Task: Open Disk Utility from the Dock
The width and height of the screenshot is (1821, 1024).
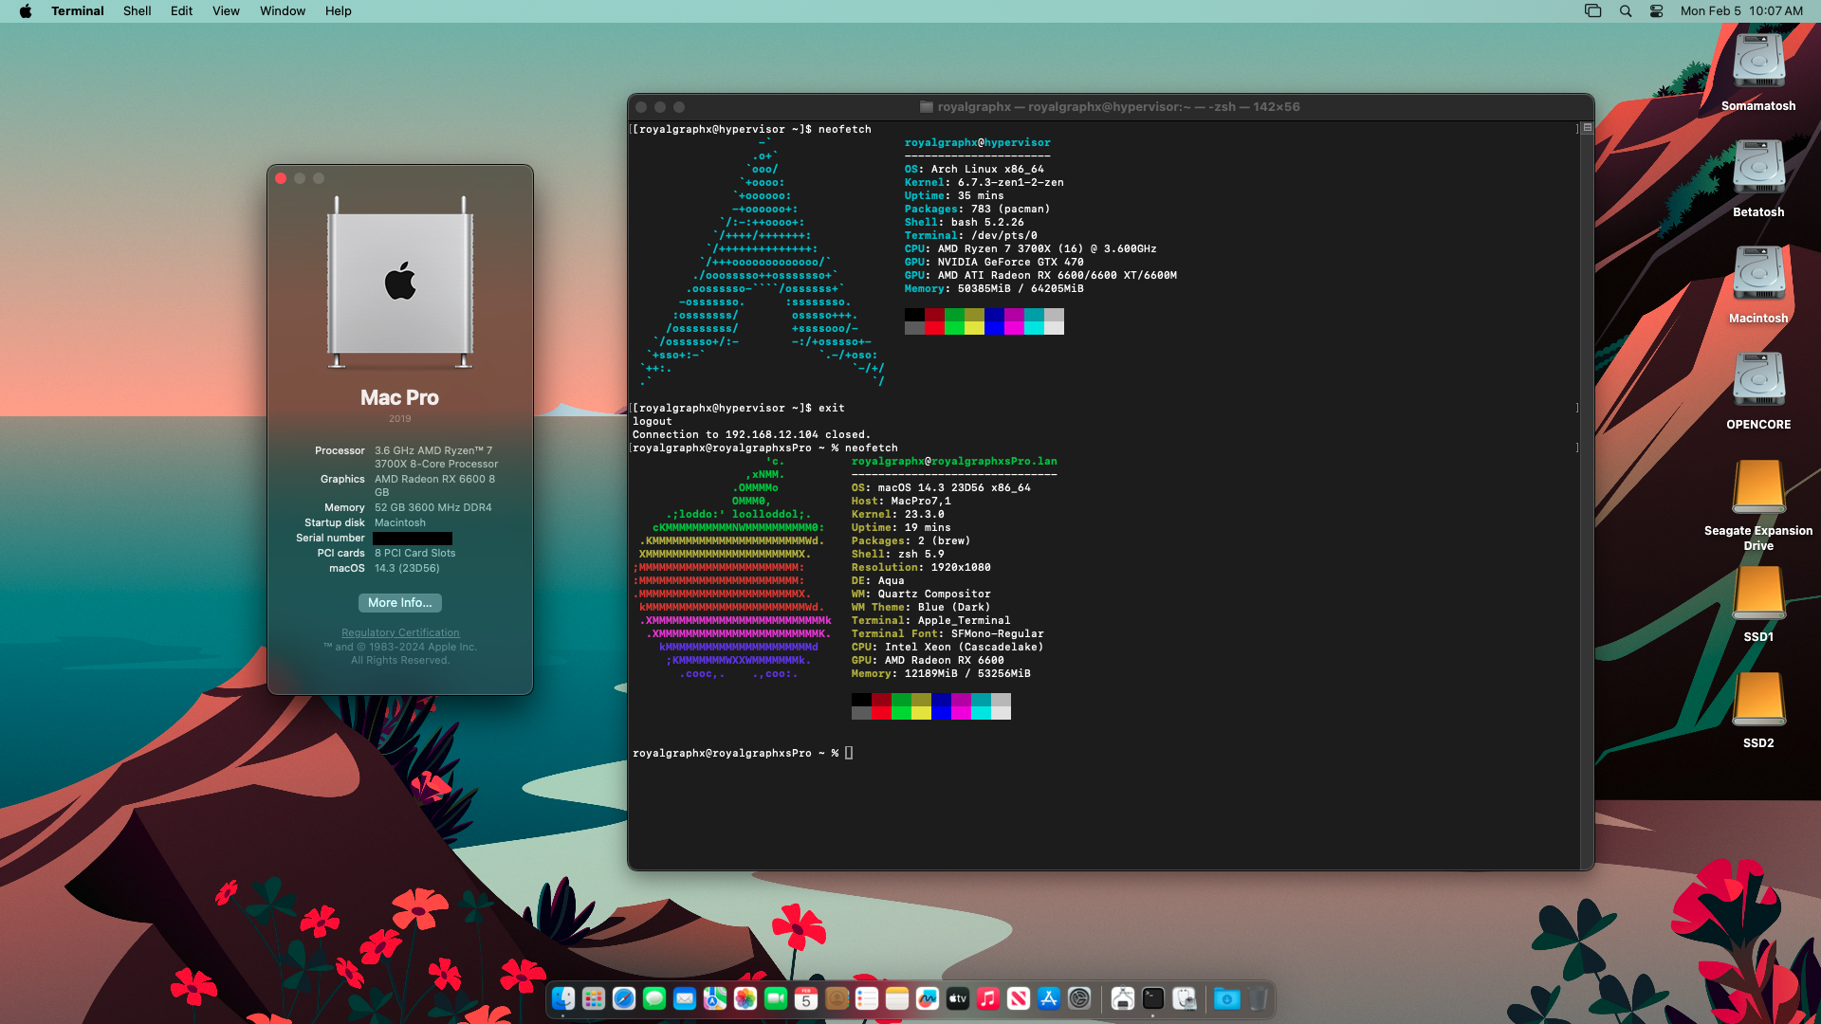Action: (1185, 998)
